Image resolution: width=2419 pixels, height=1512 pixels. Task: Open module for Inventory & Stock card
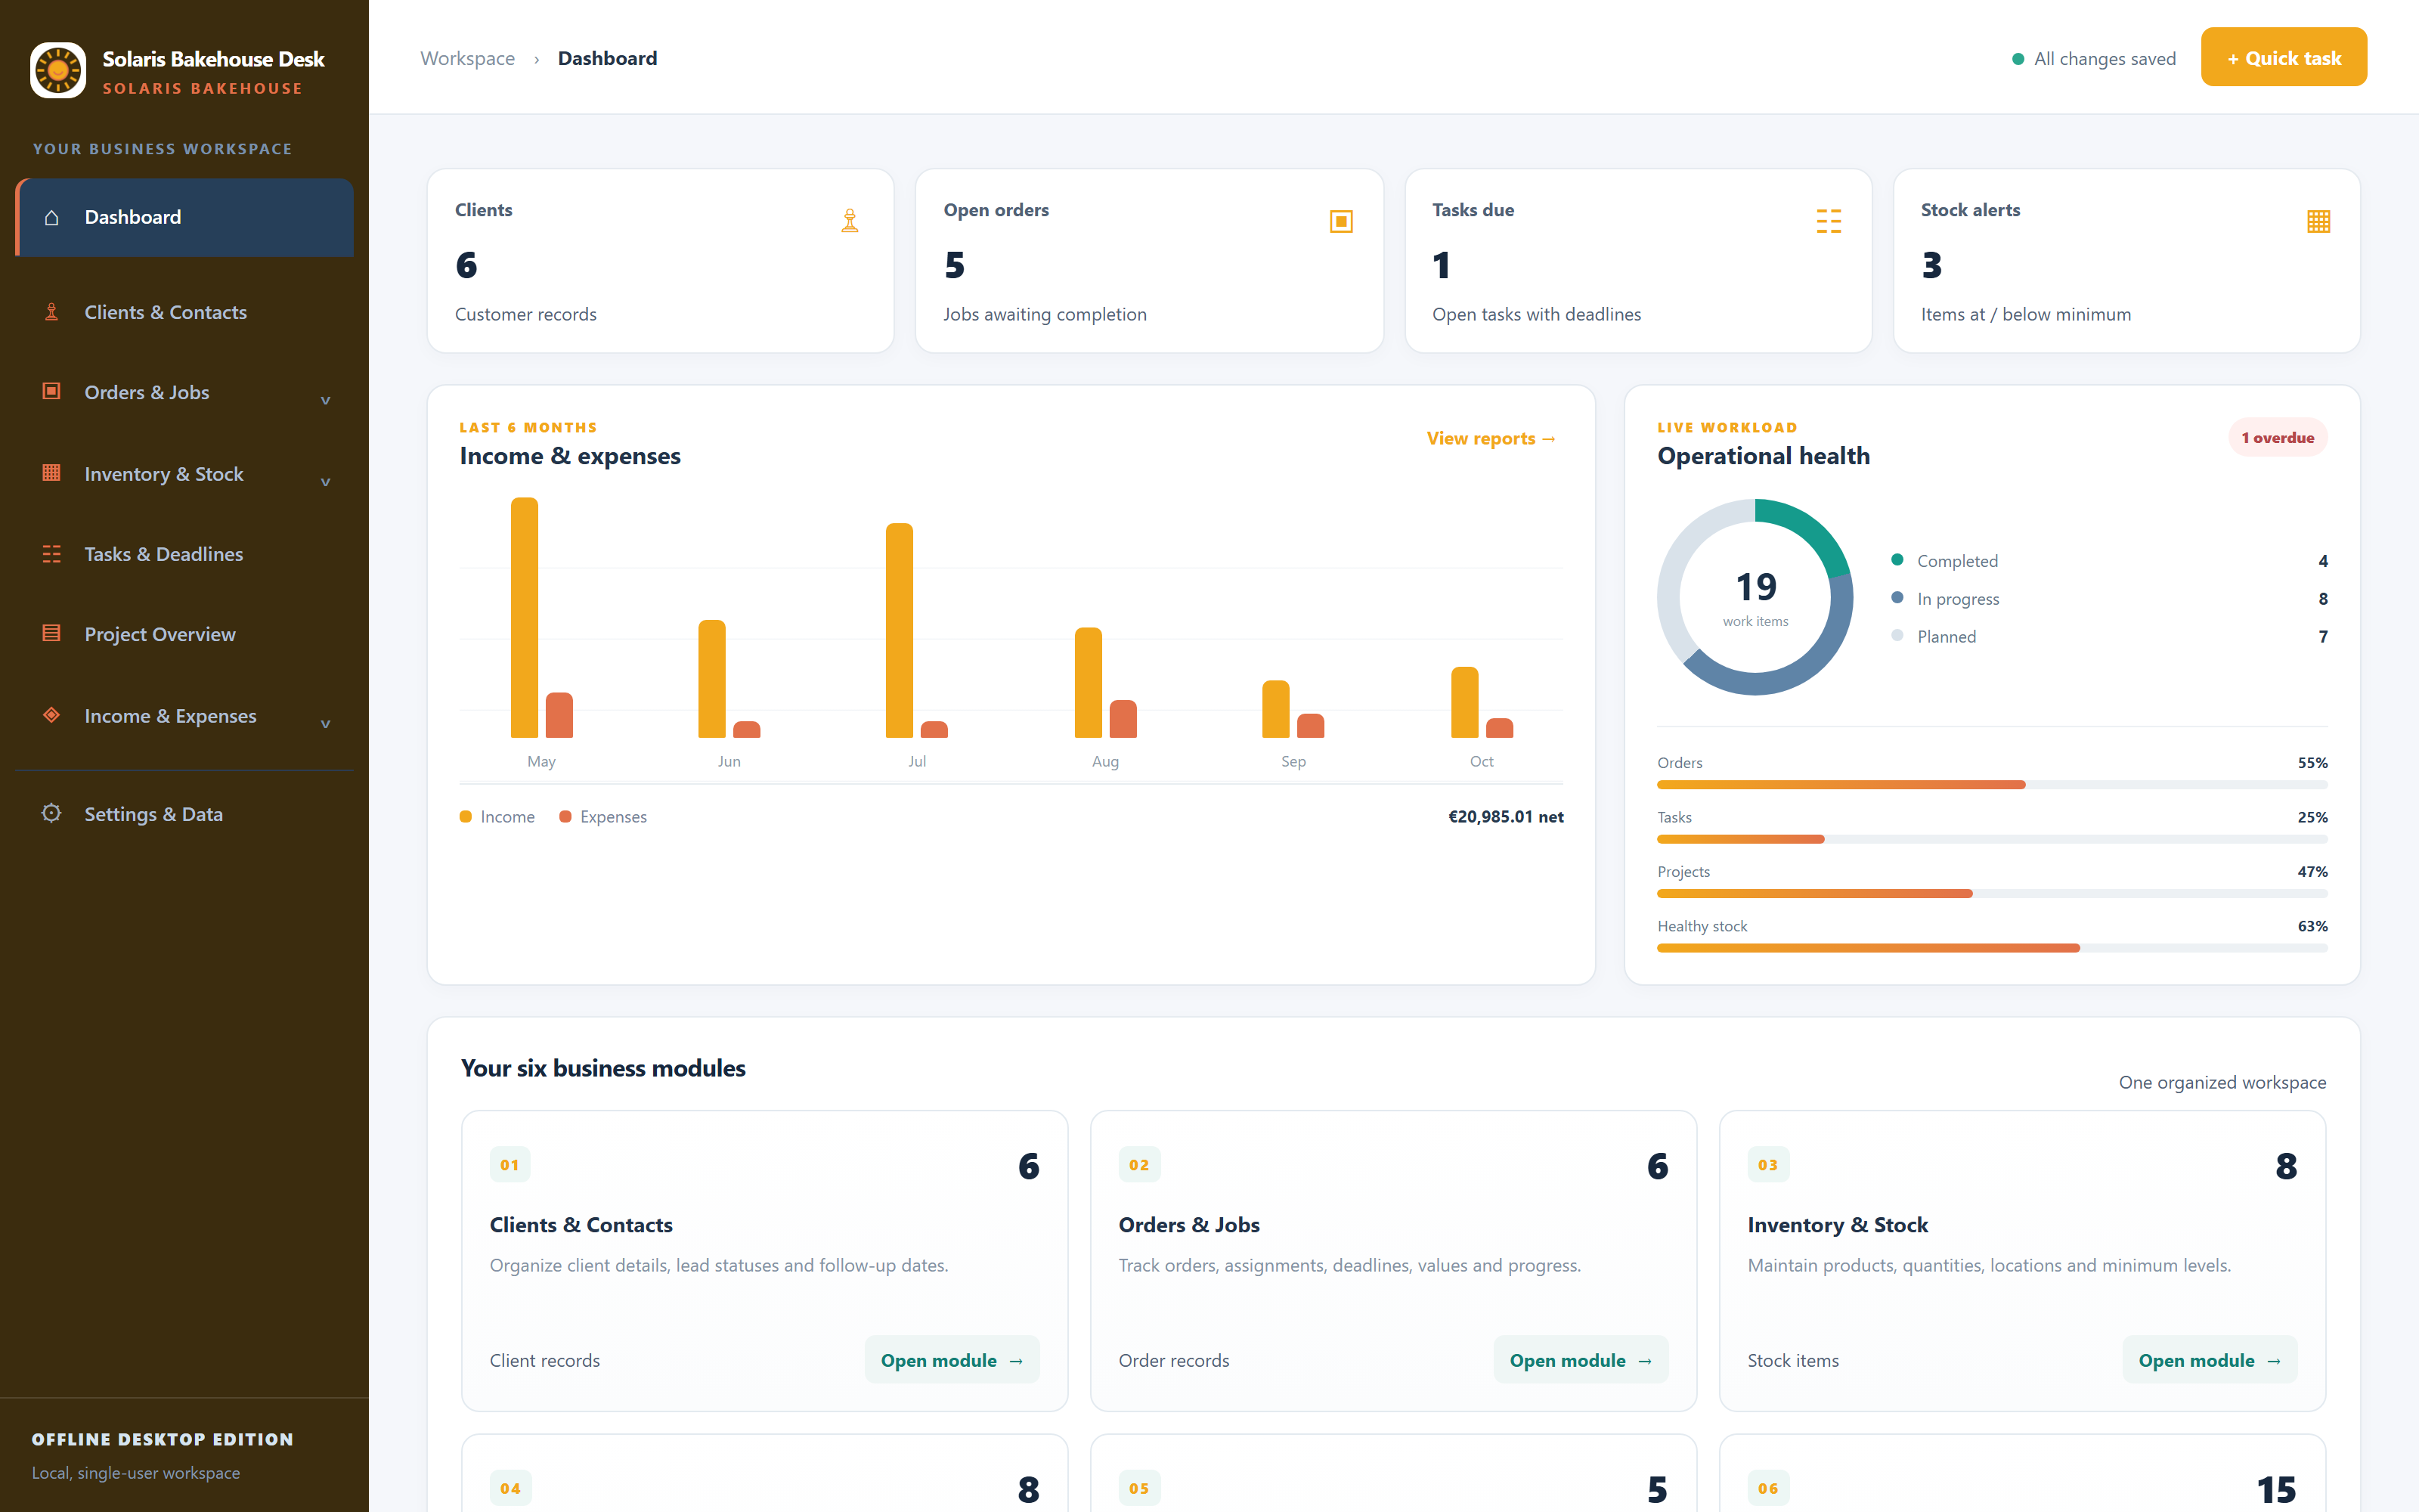[2209, 1360]
